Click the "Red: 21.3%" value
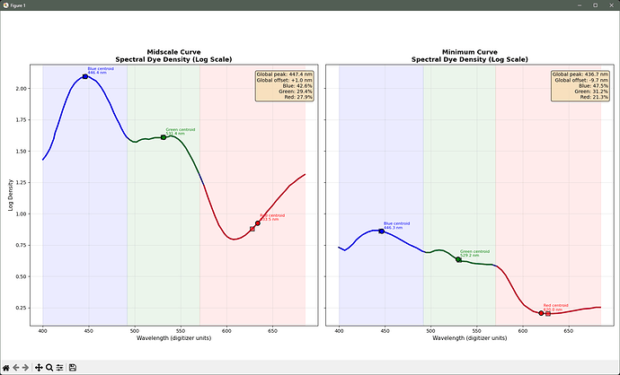 tap(594, 97)
